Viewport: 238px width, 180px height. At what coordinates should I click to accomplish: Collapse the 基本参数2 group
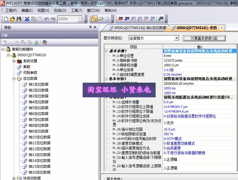[106, 79]
